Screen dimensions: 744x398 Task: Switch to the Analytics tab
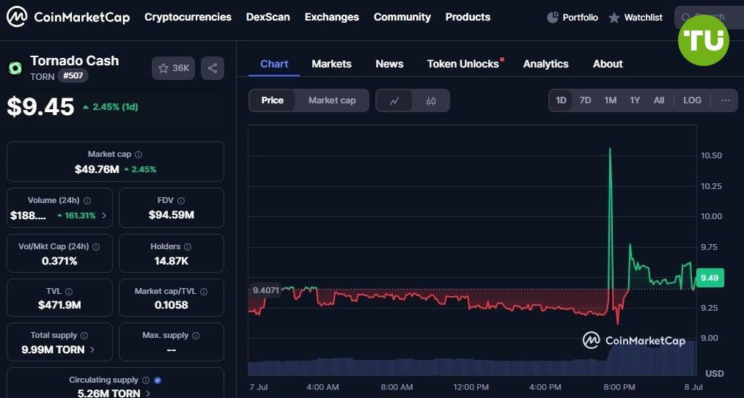(x=545, y=64)
